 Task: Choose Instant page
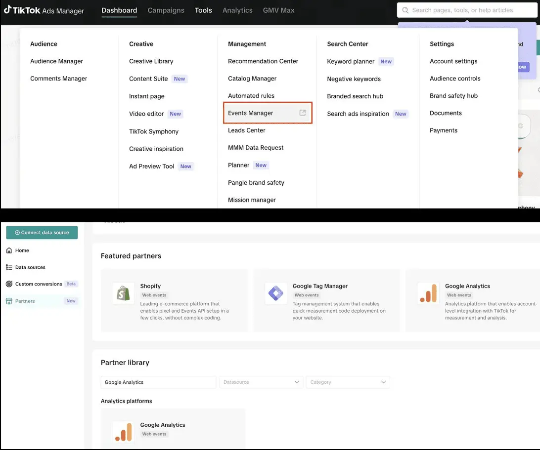point(147,96)
